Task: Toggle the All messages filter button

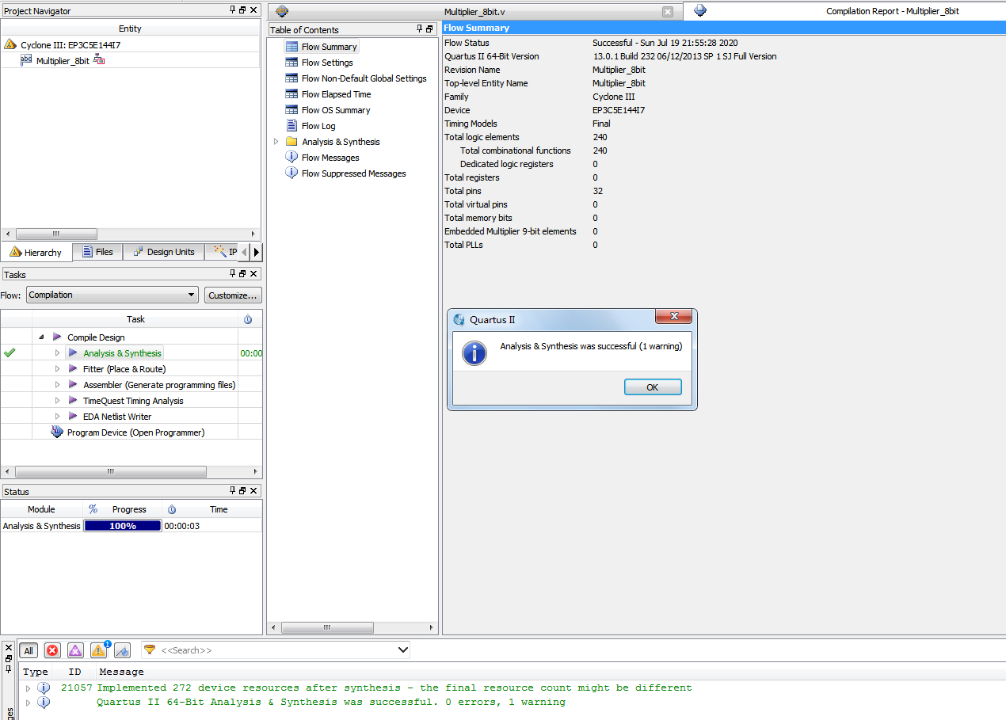Action: click(x=29, y=650)
